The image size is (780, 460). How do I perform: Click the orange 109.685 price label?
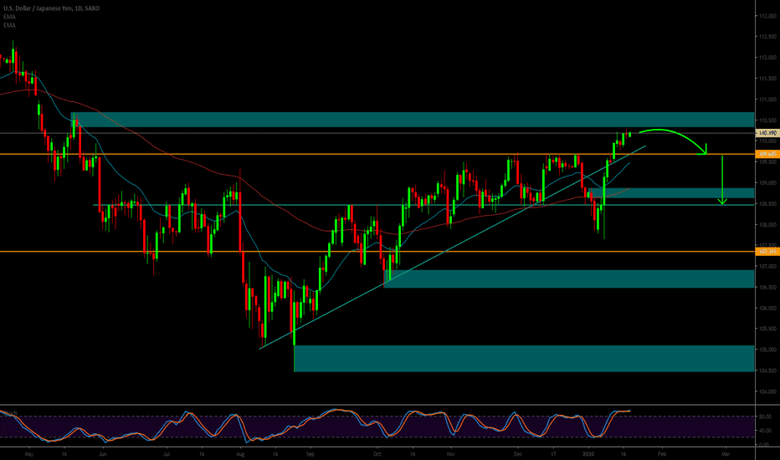767,155
